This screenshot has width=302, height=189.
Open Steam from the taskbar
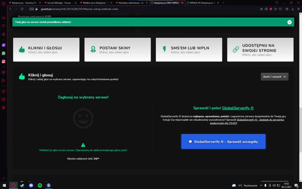click(22, 185)
